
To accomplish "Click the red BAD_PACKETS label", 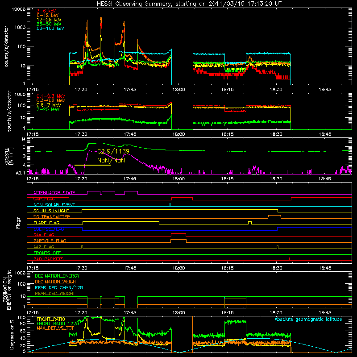I will tap(49, 259).
